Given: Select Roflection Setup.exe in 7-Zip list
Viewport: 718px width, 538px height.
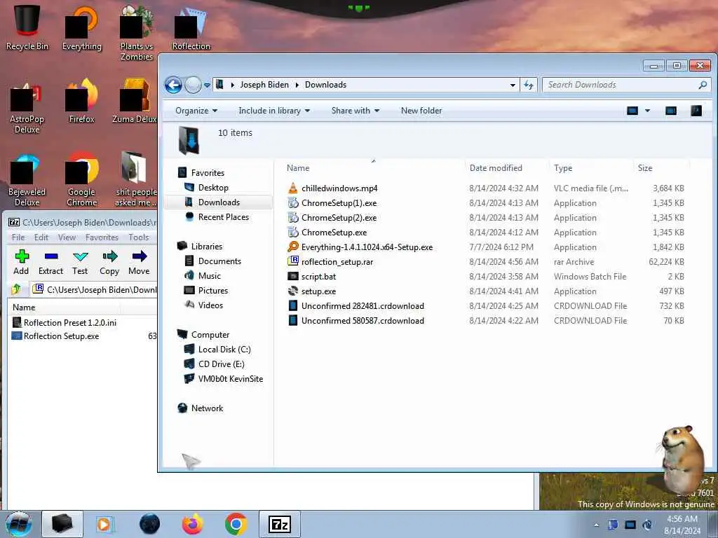Looking at the screenshot, I should pos(62,336).
